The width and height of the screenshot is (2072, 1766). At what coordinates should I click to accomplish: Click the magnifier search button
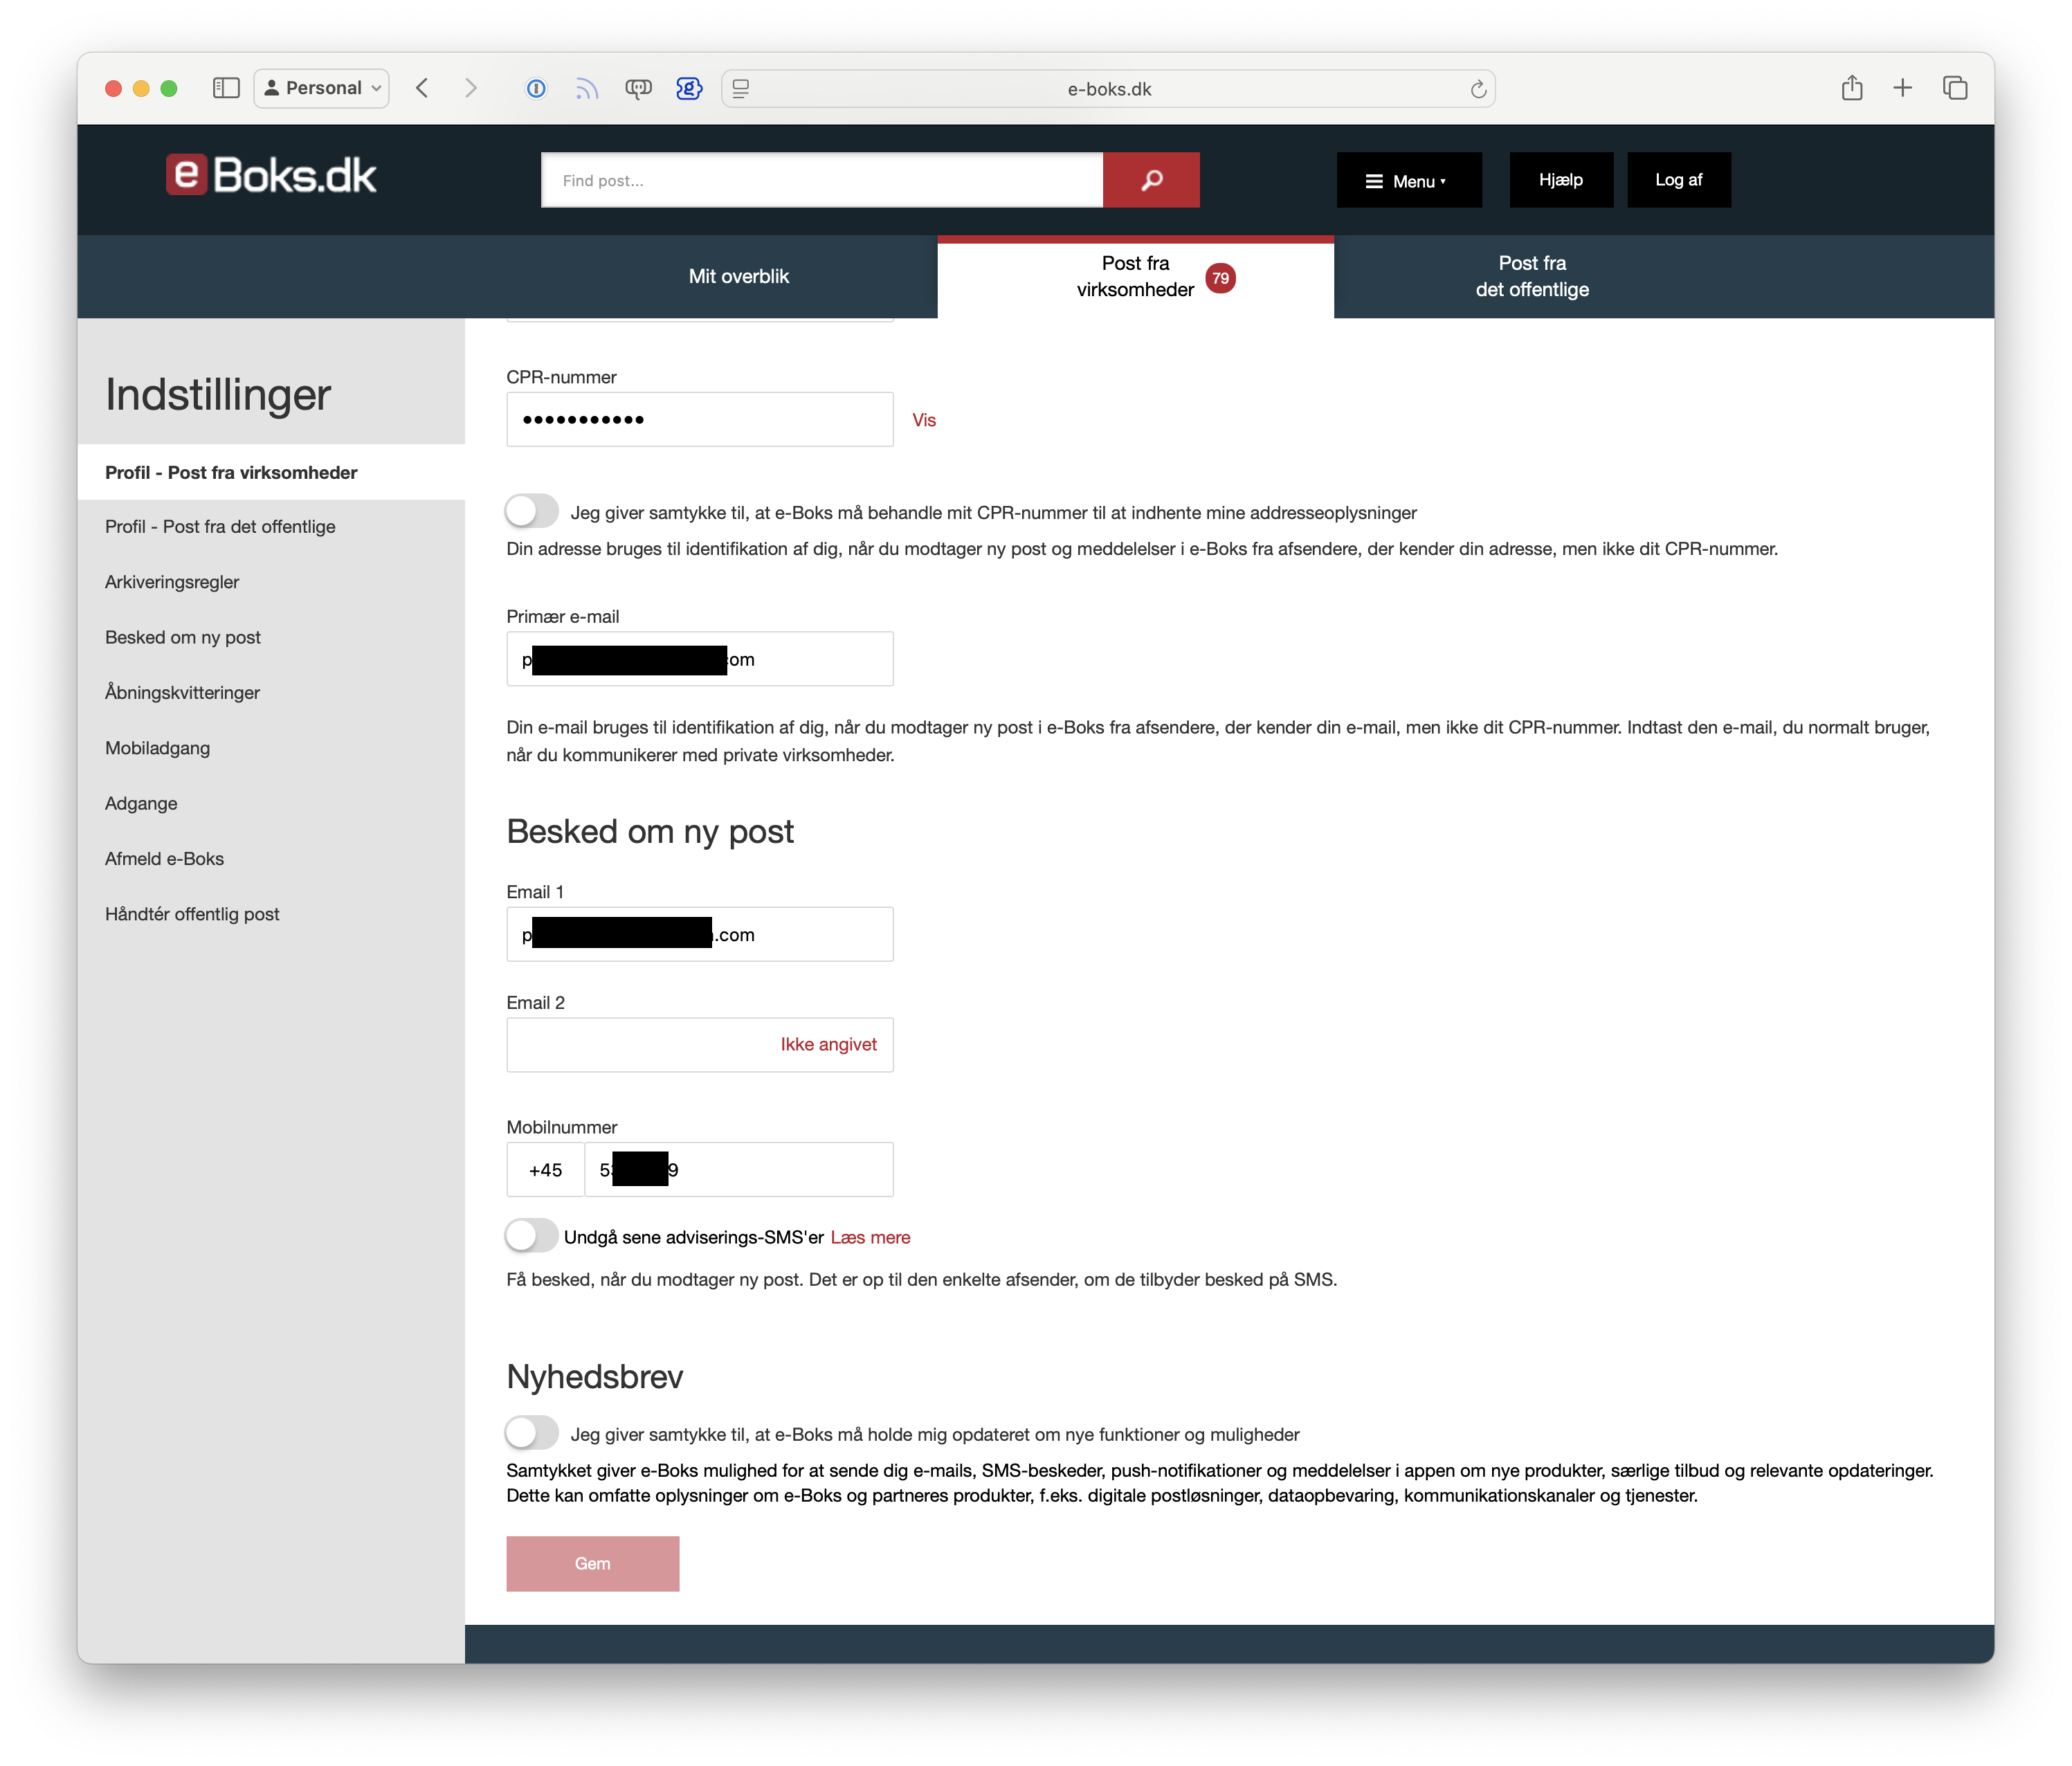click(1151, 180)
